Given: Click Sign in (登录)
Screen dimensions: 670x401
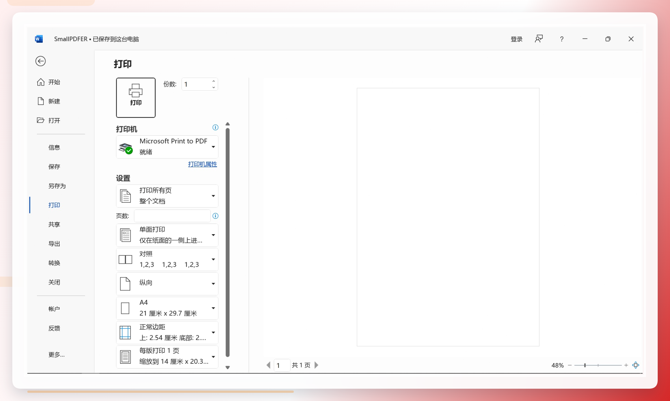Looking at the screenshot, I should 517,39.
